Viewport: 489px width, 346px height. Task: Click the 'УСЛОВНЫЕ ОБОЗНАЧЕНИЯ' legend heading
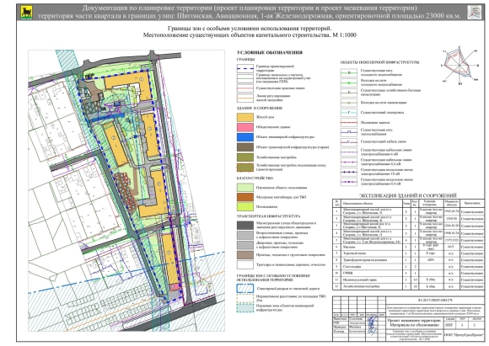click(x=270, y=53)
